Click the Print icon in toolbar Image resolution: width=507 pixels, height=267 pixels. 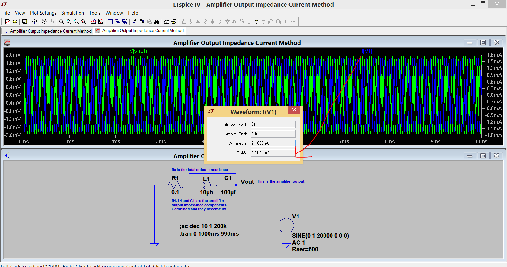point(173,22)
